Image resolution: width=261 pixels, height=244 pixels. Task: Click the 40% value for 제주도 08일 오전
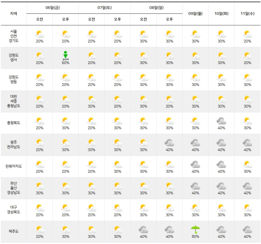(x=144, y=236)
